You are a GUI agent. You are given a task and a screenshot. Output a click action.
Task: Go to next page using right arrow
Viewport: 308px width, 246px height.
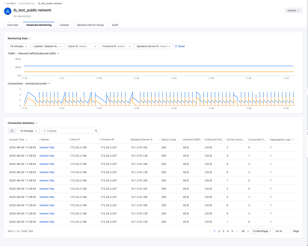[x=248, y=231]
